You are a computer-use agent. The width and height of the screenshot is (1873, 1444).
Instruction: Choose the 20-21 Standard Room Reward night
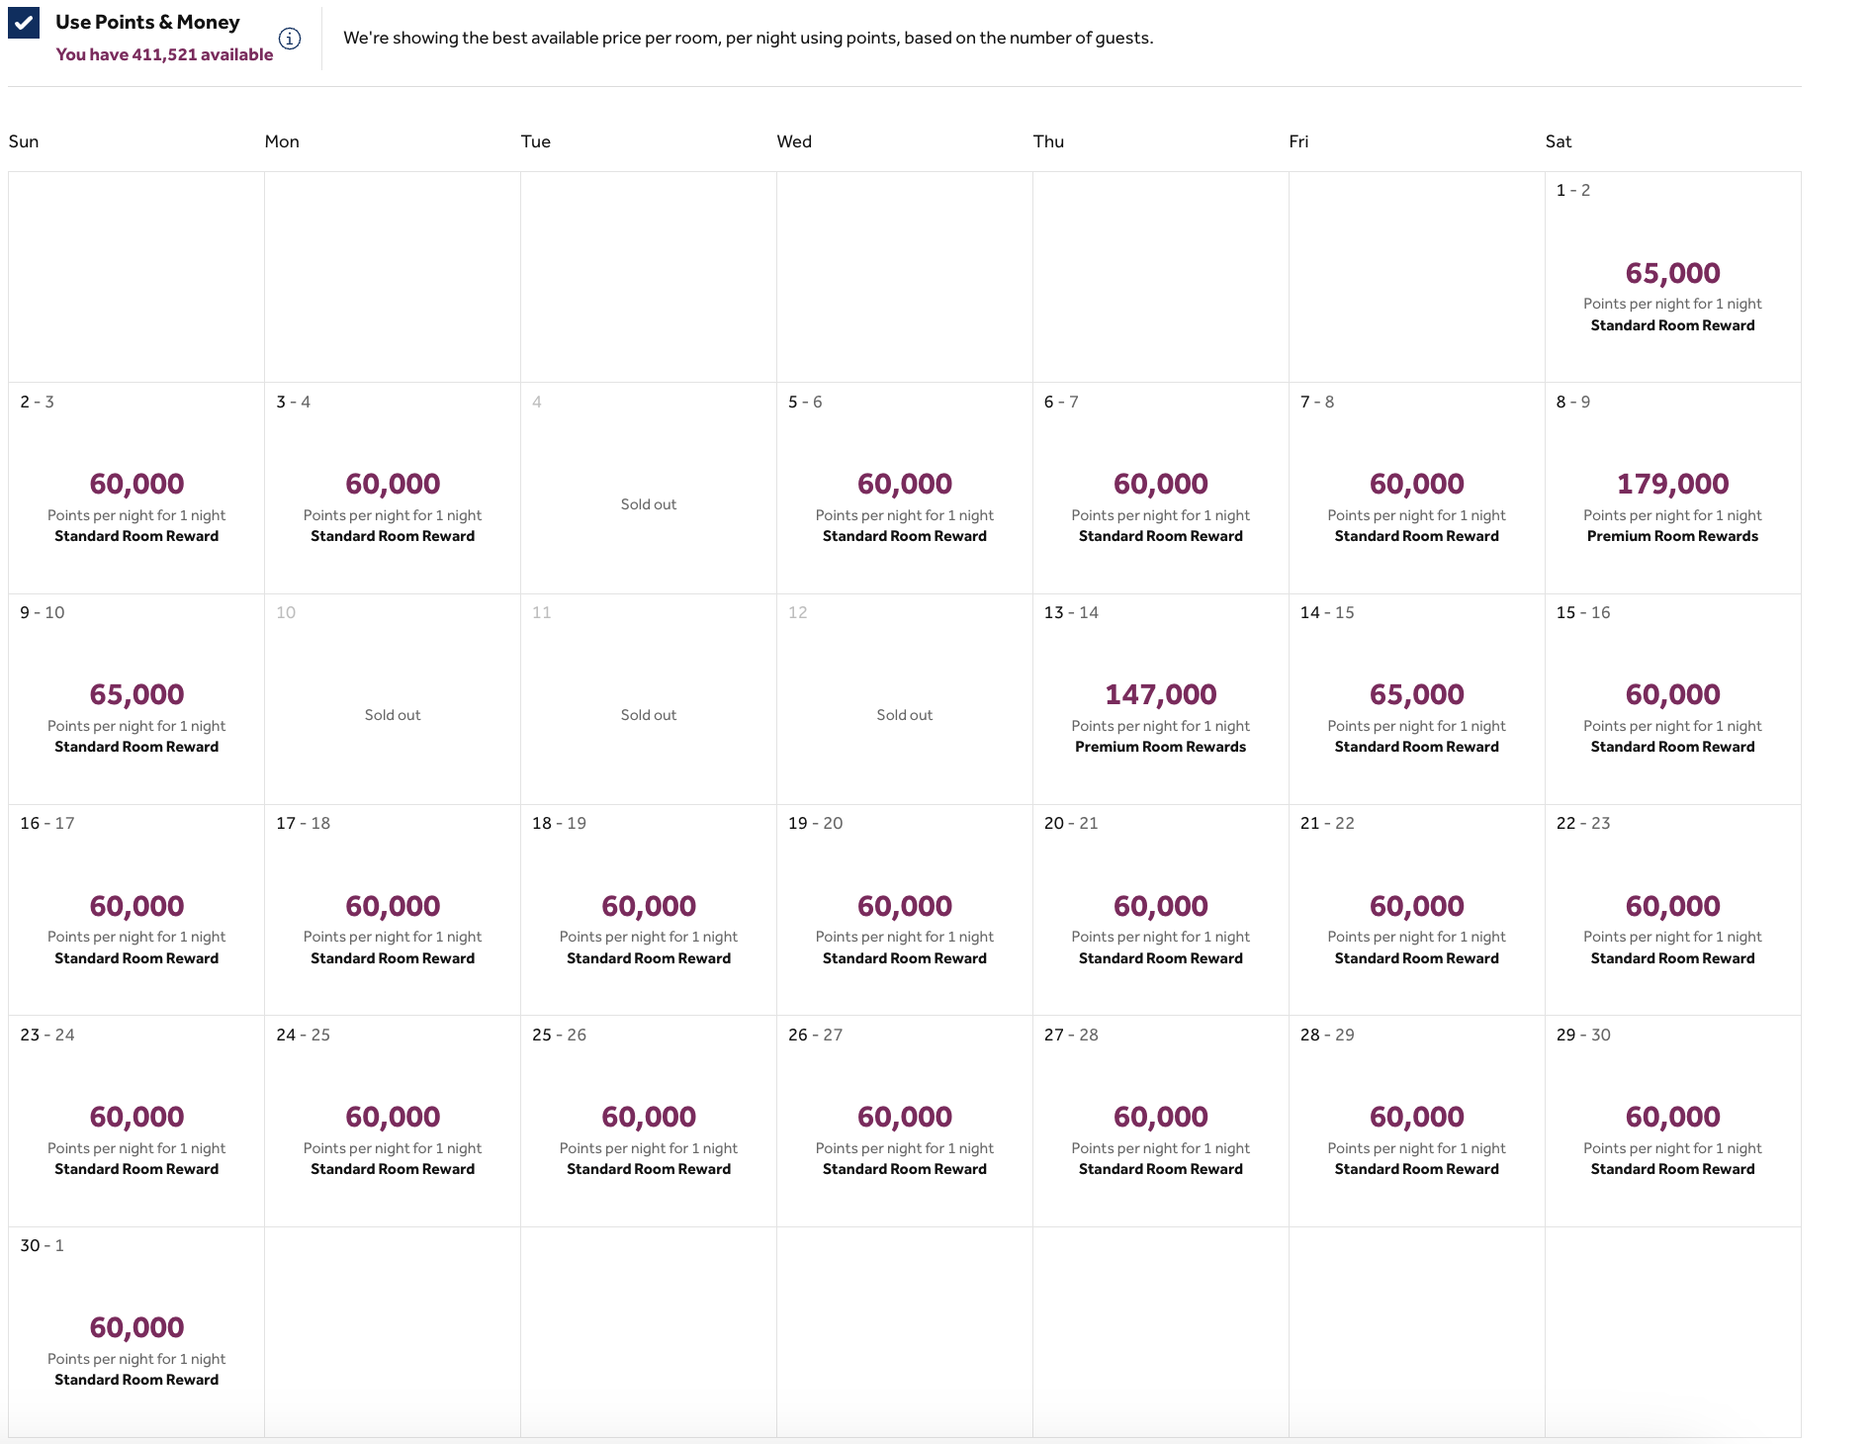(x=1160, y=910)
